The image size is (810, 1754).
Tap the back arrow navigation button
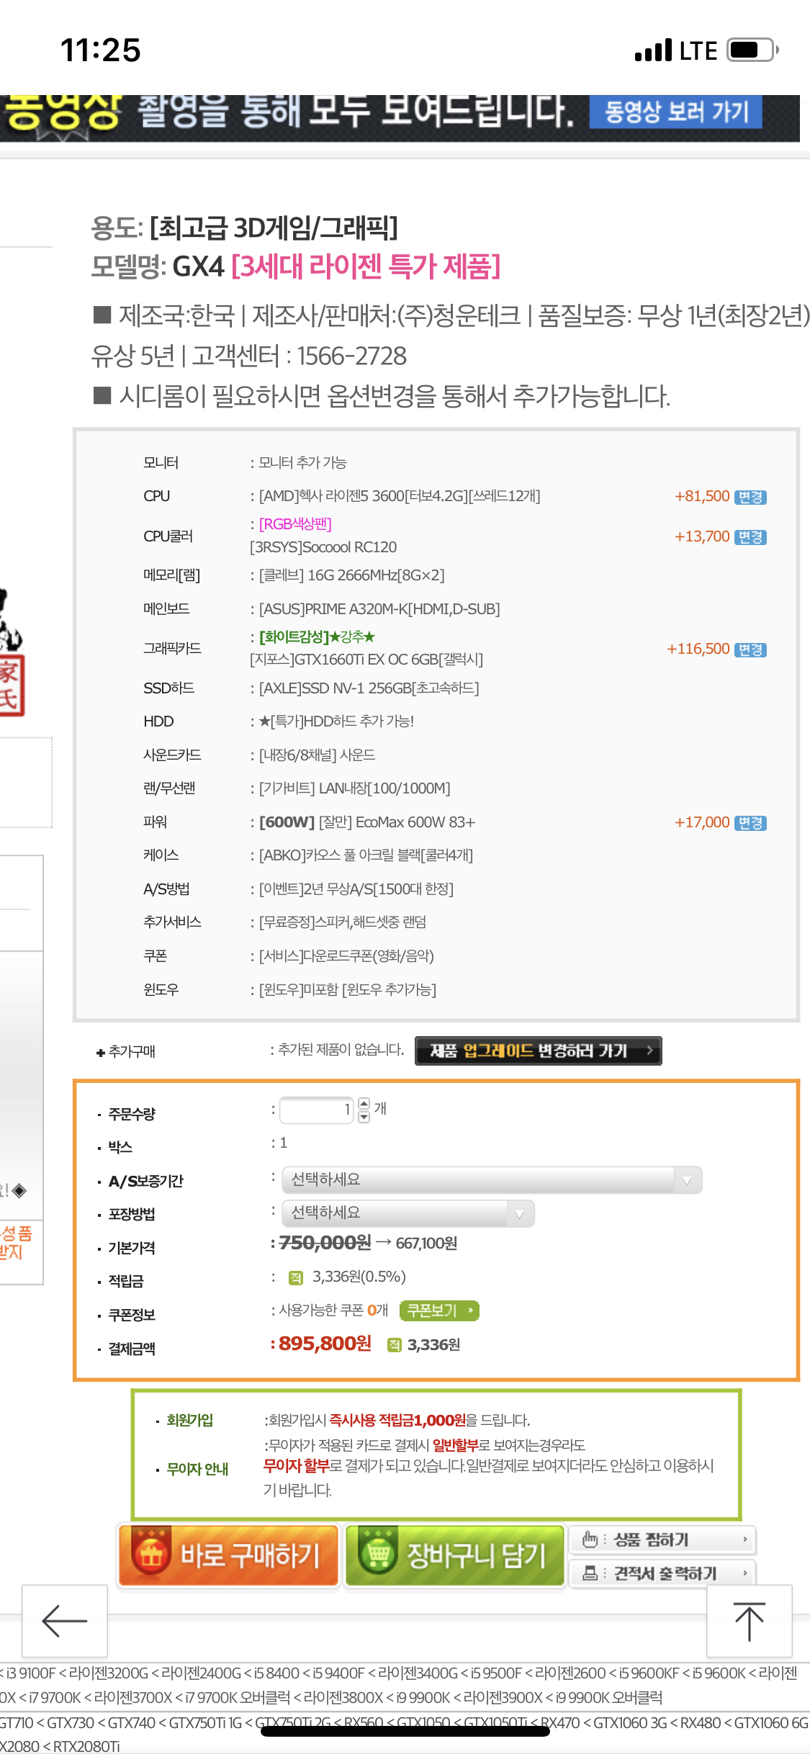tap(65, 1620)
